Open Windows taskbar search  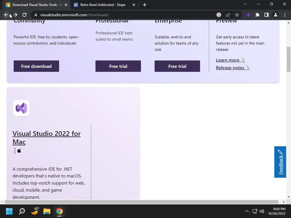[x=22, y=211]
